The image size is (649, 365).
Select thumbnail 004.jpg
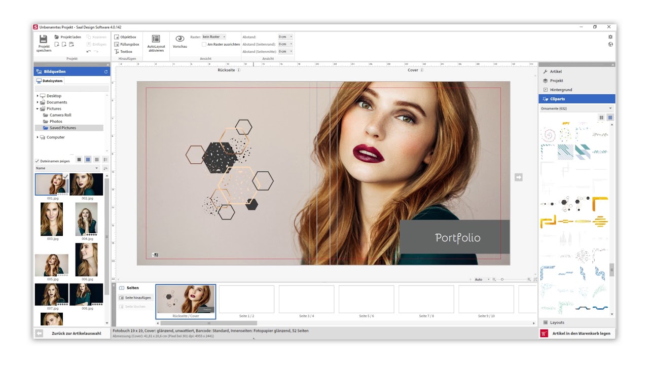[x=86, y=220]
